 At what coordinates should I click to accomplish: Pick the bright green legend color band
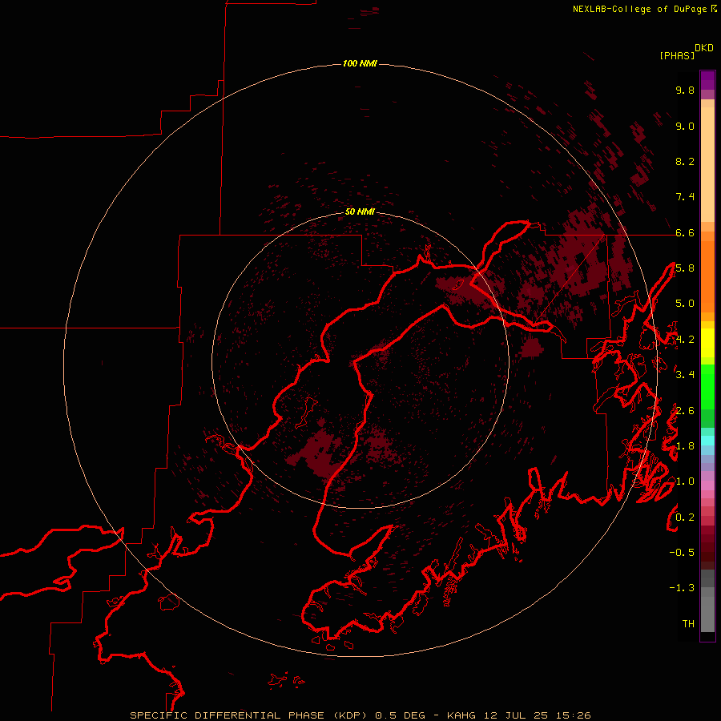point(707,386)
